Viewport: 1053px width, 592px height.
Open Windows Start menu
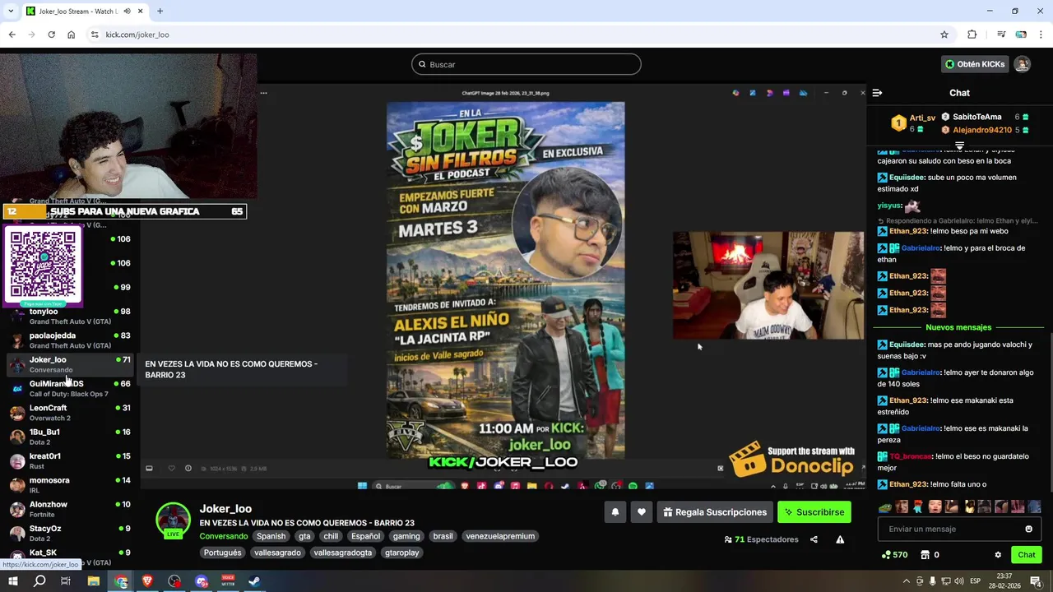[12, 581]
